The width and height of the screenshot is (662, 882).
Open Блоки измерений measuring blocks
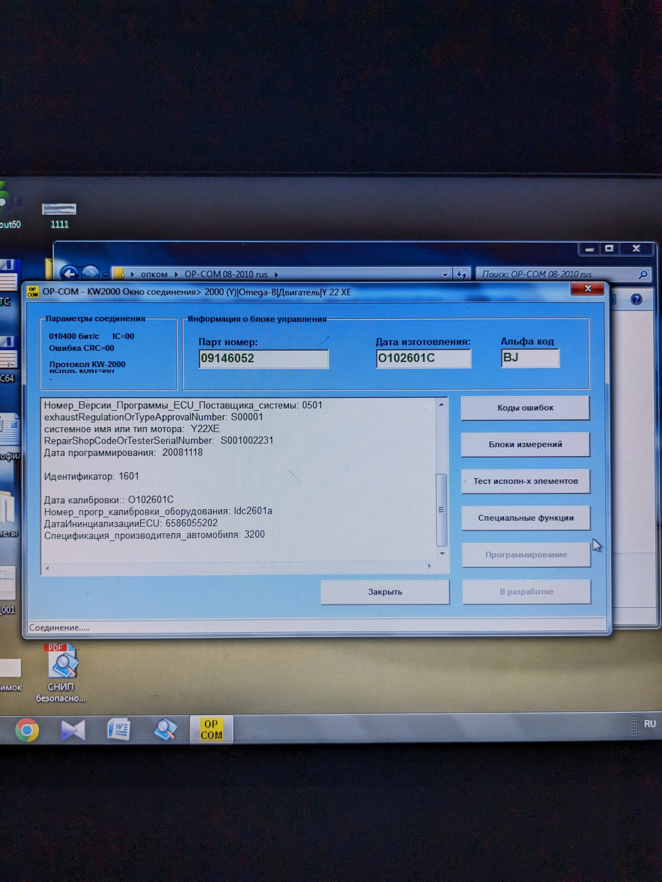(525, 445)
